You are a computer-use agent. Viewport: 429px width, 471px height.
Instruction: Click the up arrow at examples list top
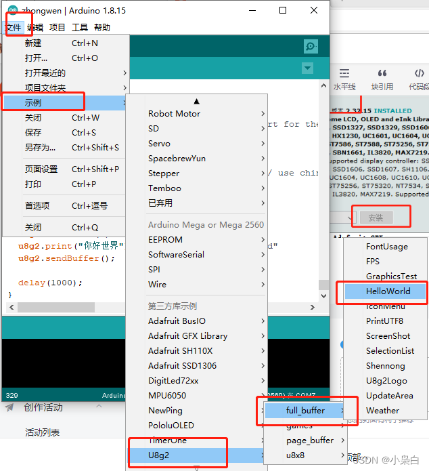coord(196,102)
